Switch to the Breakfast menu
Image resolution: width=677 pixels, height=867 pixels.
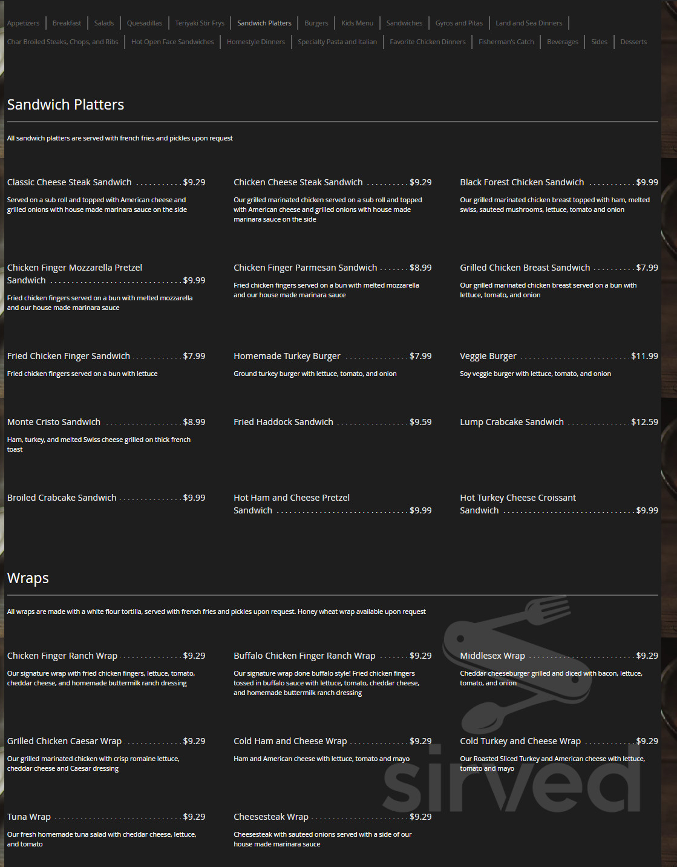pyautogui.click(x=67, y=22)
